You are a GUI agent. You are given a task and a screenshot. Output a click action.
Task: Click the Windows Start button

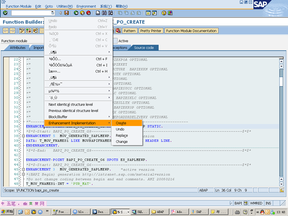pyautogui.click(x=7, y=212)
